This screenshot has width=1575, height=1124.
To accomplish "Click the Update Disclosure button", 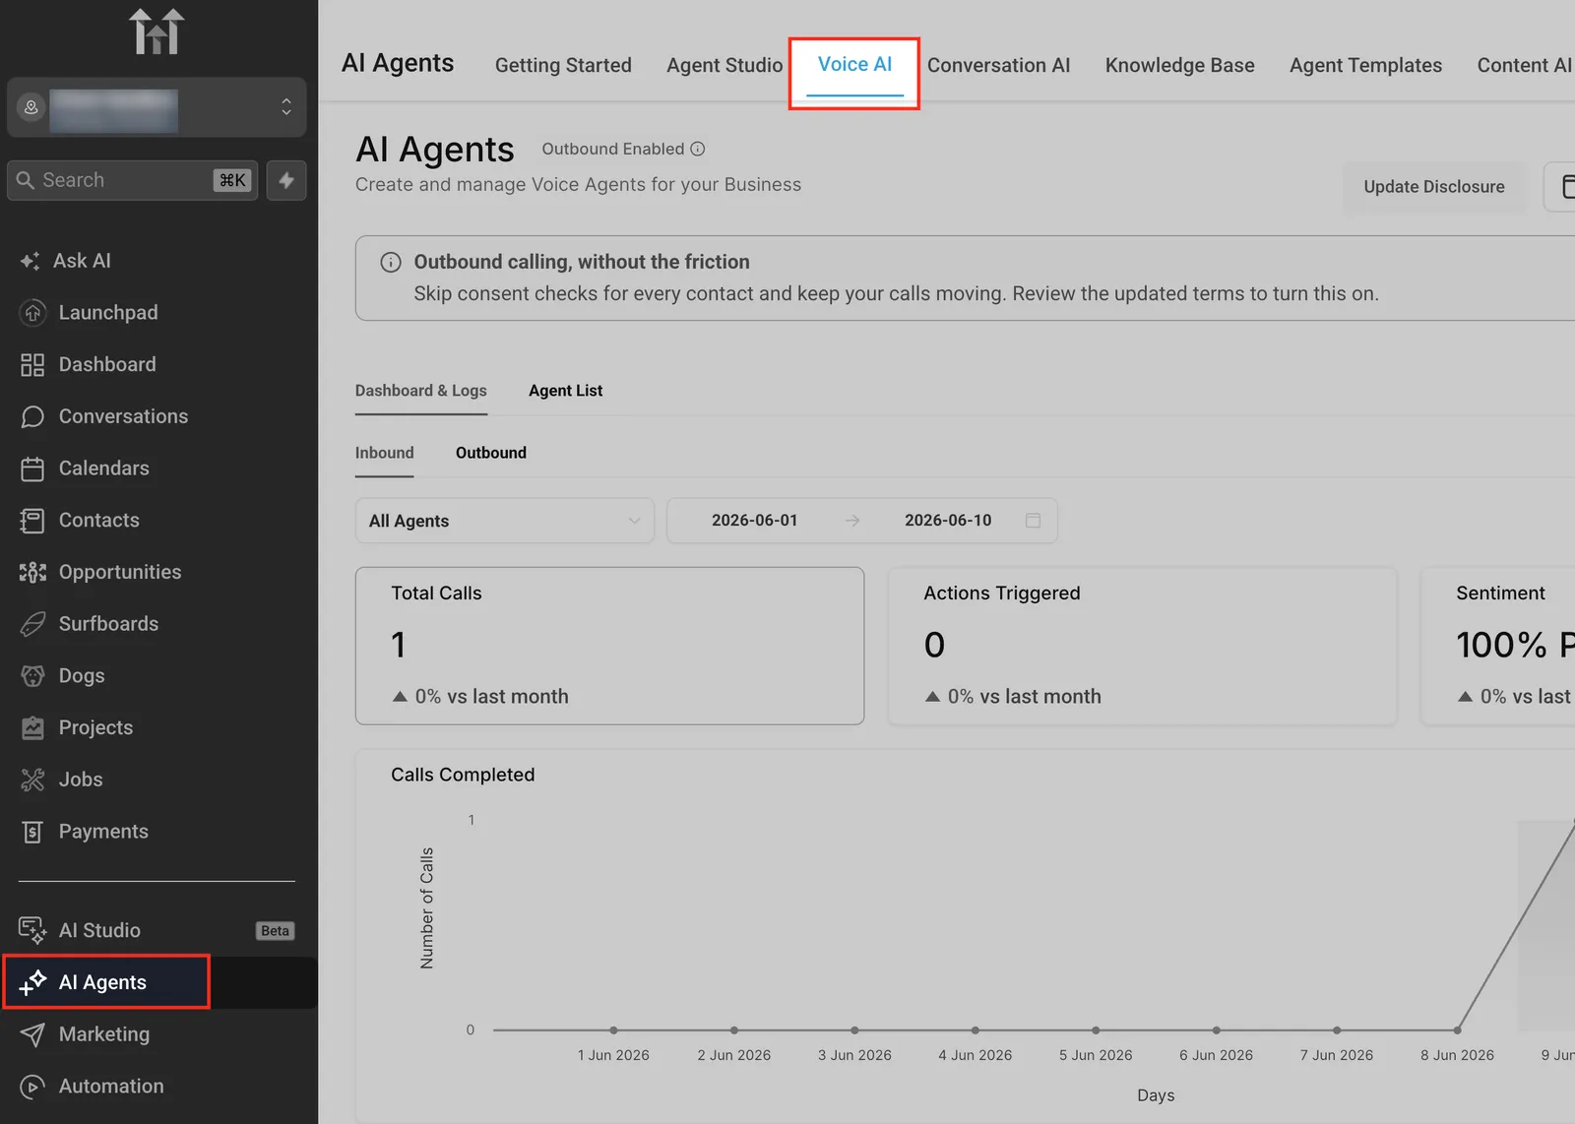I will (x=1434, y=187).
